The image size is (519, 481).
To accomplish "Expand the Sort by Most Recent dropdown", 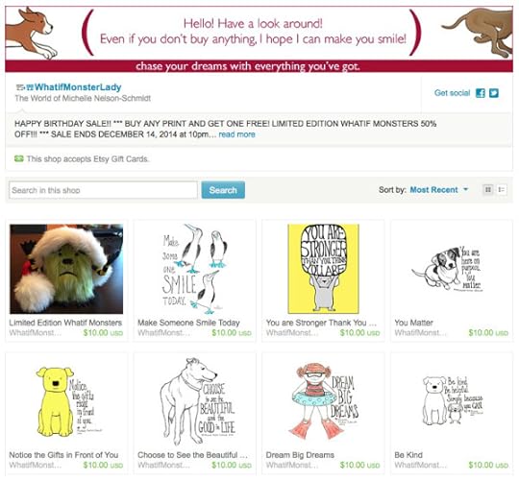I will (439, 190).
